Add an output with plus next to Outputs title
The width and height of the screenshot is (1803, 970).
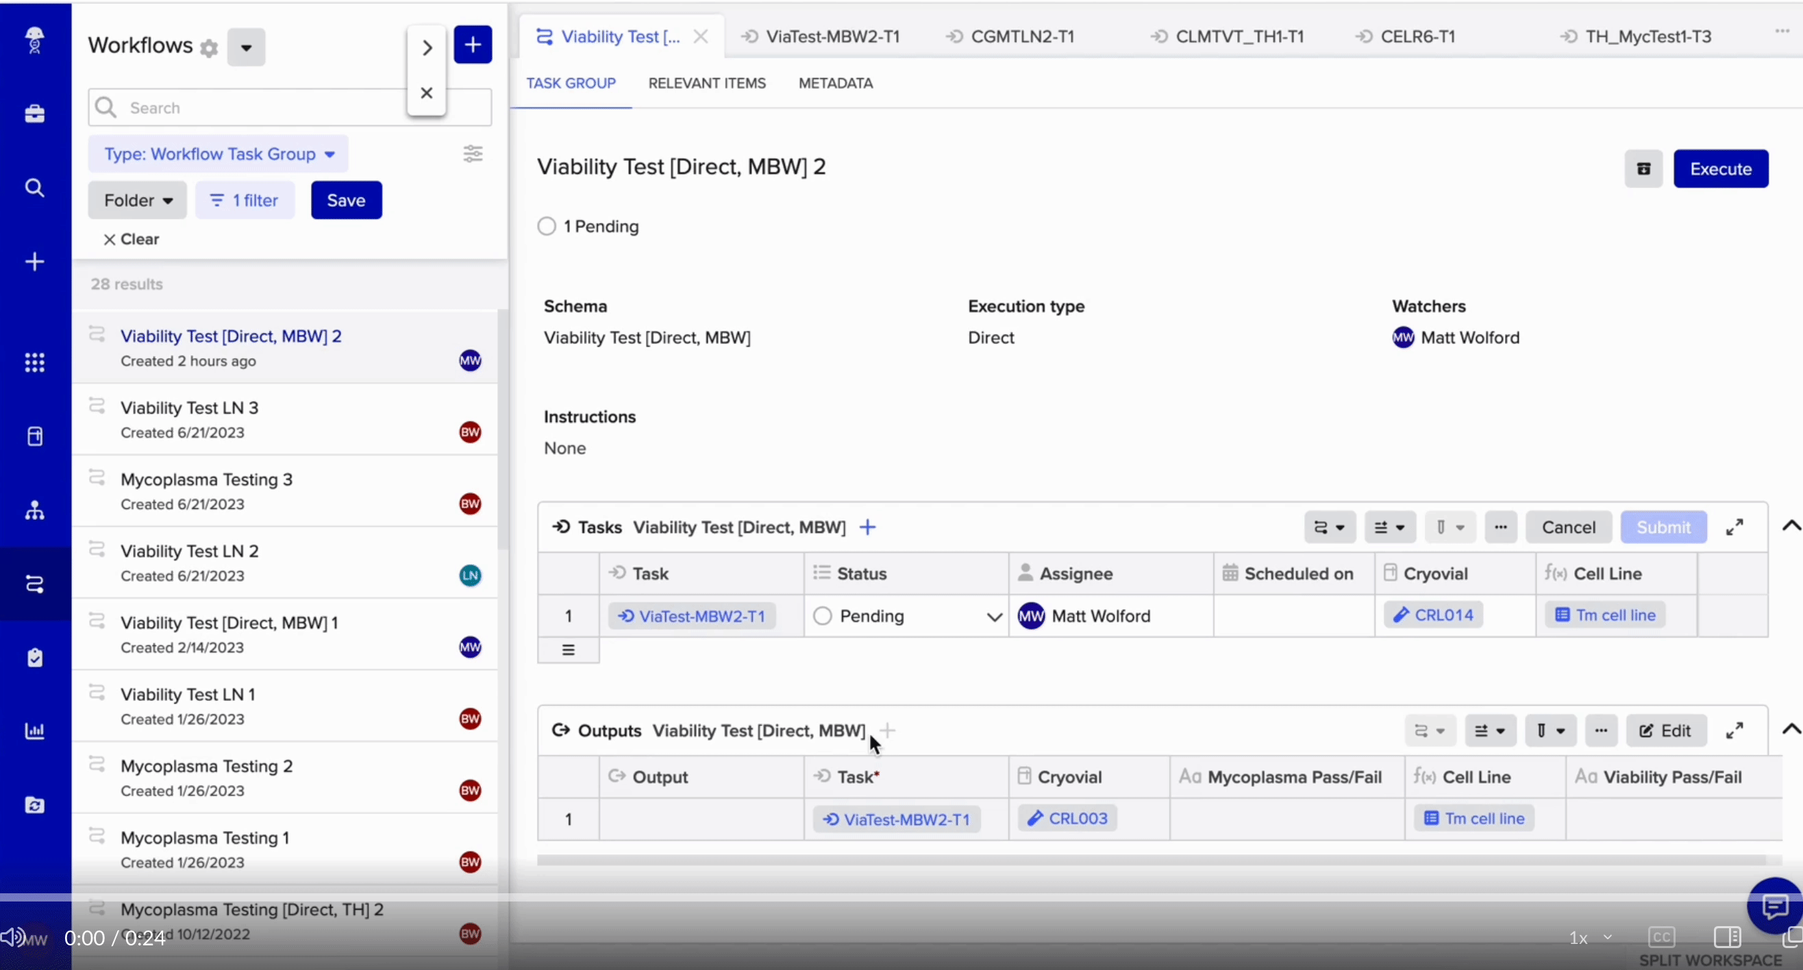888,731
